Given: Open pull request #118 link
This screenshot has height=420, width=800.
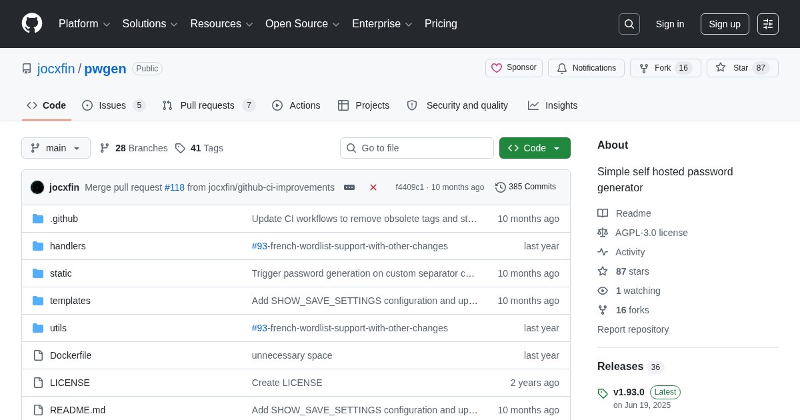Looking at the screenshot, I should pos(175,187).
